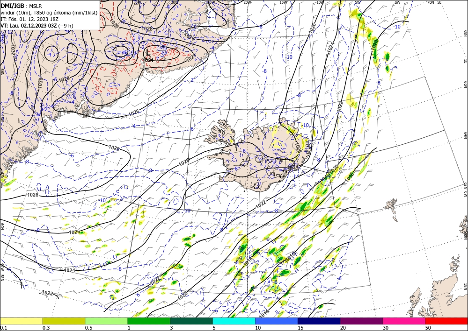Click the legend value '0.1'
Screen dimensions: 468x331
[3, 328]
